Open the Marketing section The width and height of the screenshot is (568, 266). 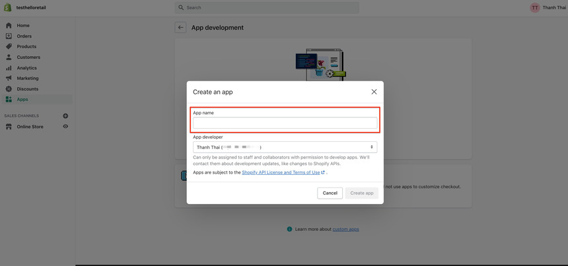click(x=27, y=78)
